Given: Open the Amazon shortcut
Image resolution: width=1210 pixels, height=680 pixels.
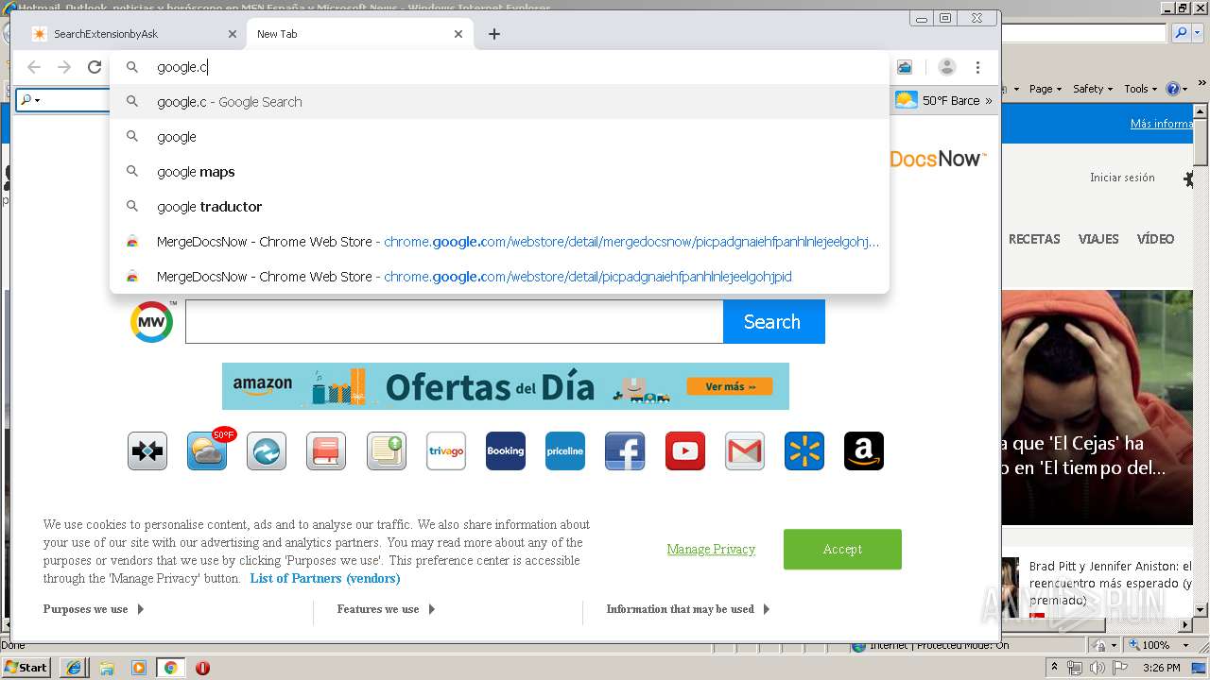Looking at the screenshot, I should (x=864, y=451).
